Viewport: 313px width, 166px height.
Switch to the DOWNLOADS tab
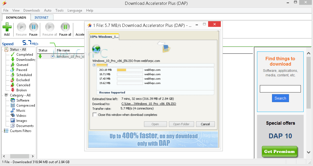point(16,17)
